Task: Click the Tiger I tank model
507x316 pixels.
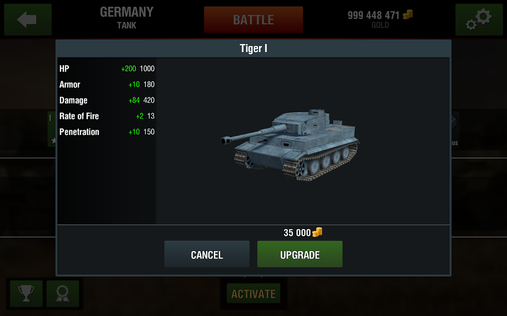Action: pos(290,144)
